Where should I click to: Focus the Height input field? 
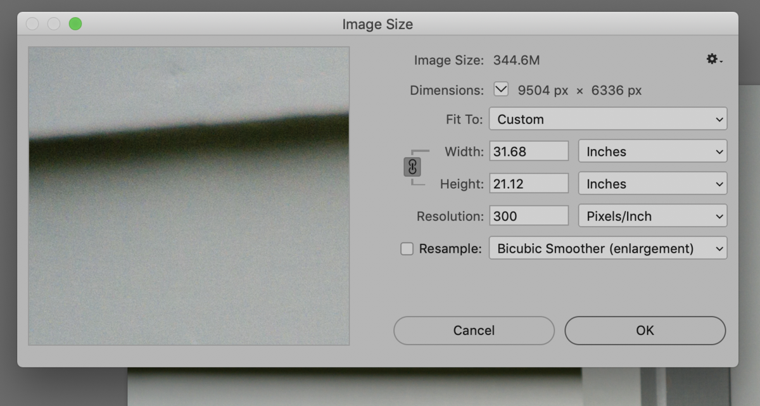[x=529, y=184]
